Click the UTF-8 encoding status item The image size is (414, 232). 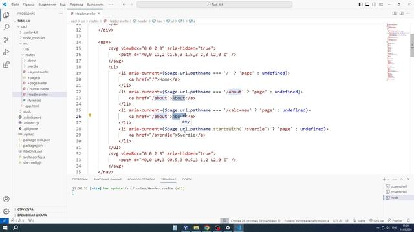tap(337, 220)
